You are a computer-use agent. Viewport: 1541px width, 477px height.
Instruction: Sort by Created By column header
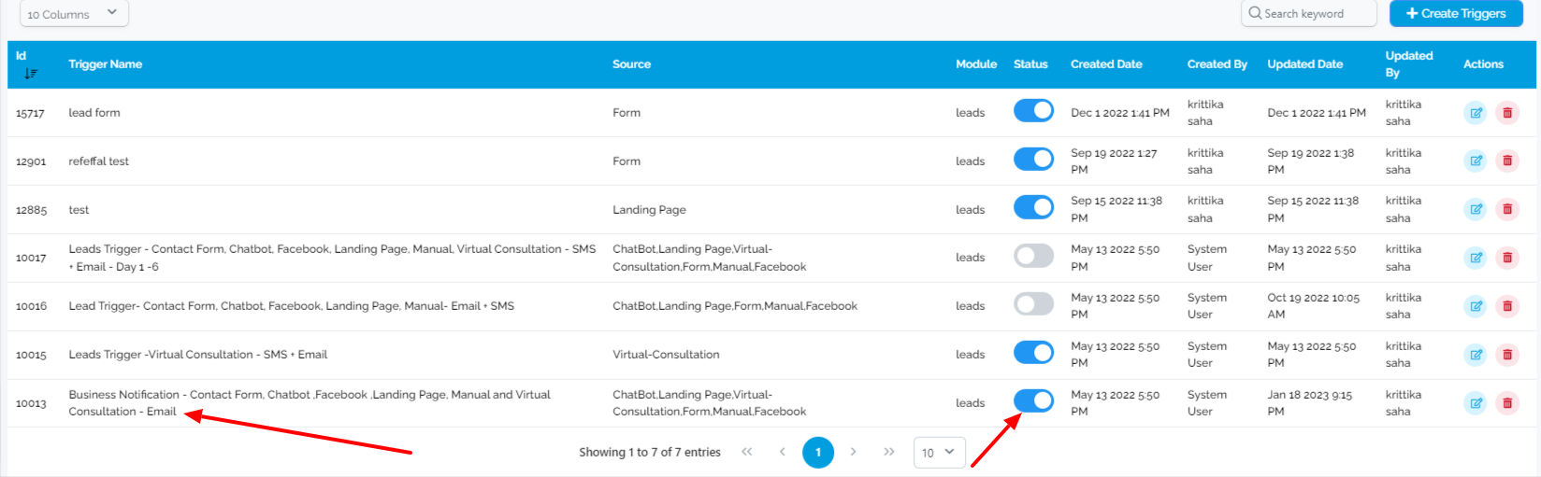(1217, 64)
